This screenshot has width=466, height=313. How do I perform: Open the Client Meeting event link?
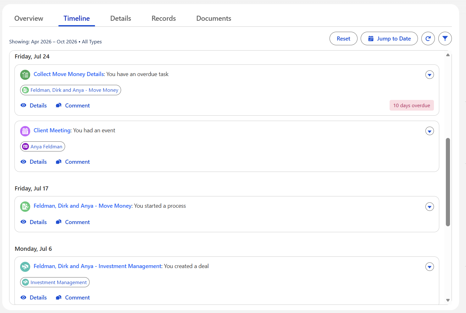(52, 130)
